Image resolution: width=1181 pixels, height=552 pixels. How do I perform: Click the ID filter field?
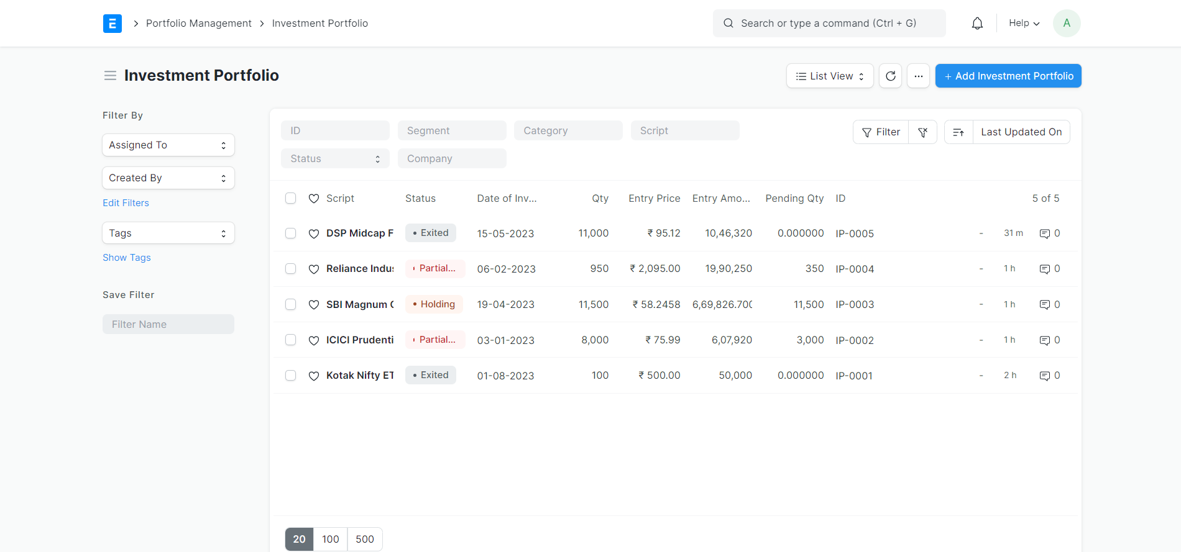point(335,130)
